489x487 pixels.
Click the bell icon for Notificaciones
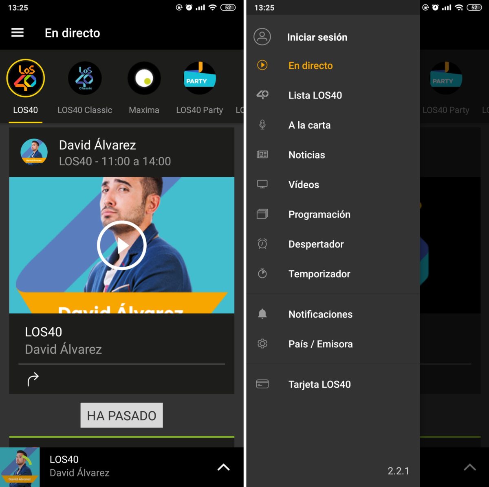click(262, 314)
